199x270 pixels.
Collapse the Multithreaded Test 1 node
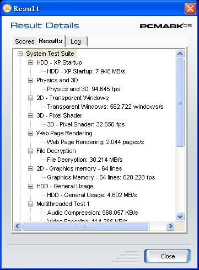[30, 204]
